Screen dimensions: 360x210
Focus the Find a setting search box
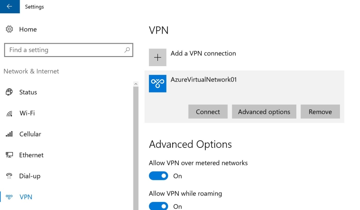[64, 50]
